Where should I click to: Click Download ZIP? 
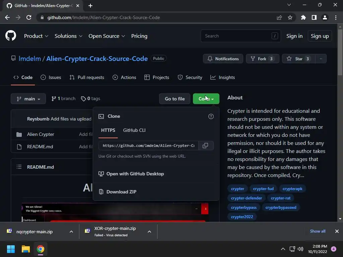pos(121,192)
